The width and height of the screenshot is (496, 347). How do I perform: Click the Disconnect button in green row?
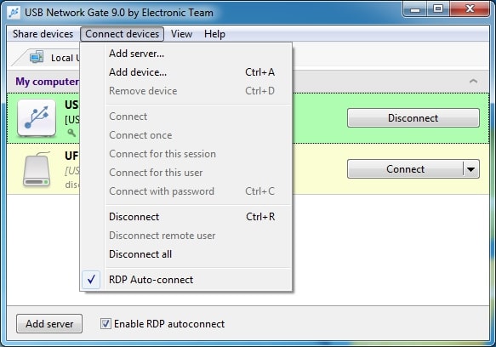pyautogui.click(x=413, y=118)
